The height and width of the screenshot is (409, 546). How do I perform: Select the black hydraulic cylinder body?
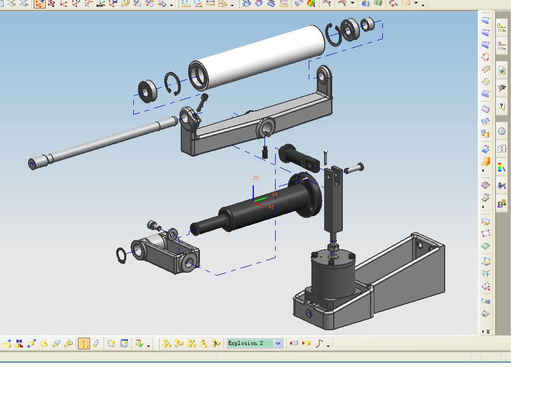(256, 203)
